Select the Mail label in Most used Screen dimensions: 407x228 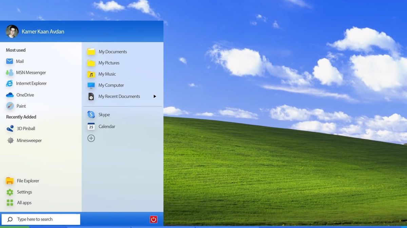[20, 61]
